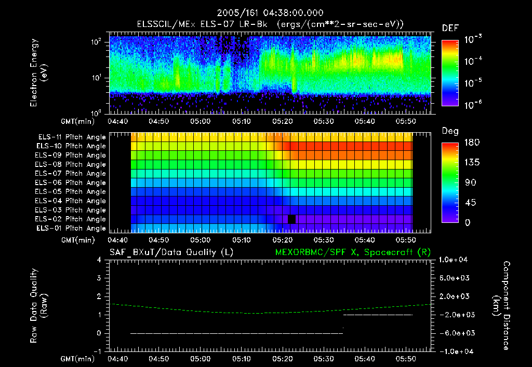Click the Electron Energy (eV) axis label

[x=38, y=73]
